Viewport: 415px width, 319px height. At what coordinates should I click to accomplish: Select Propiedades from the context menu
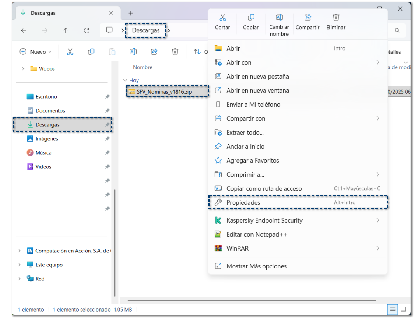[x=243, y=203]
